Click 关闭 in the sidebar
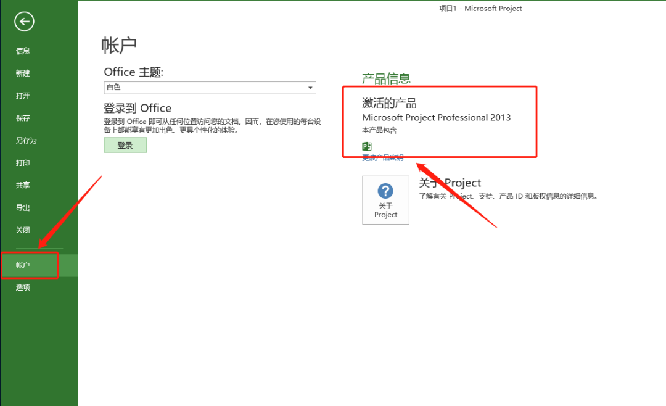The width and height of the screenshot is (666, 406). pyautogui.click(x=23, y=230)
